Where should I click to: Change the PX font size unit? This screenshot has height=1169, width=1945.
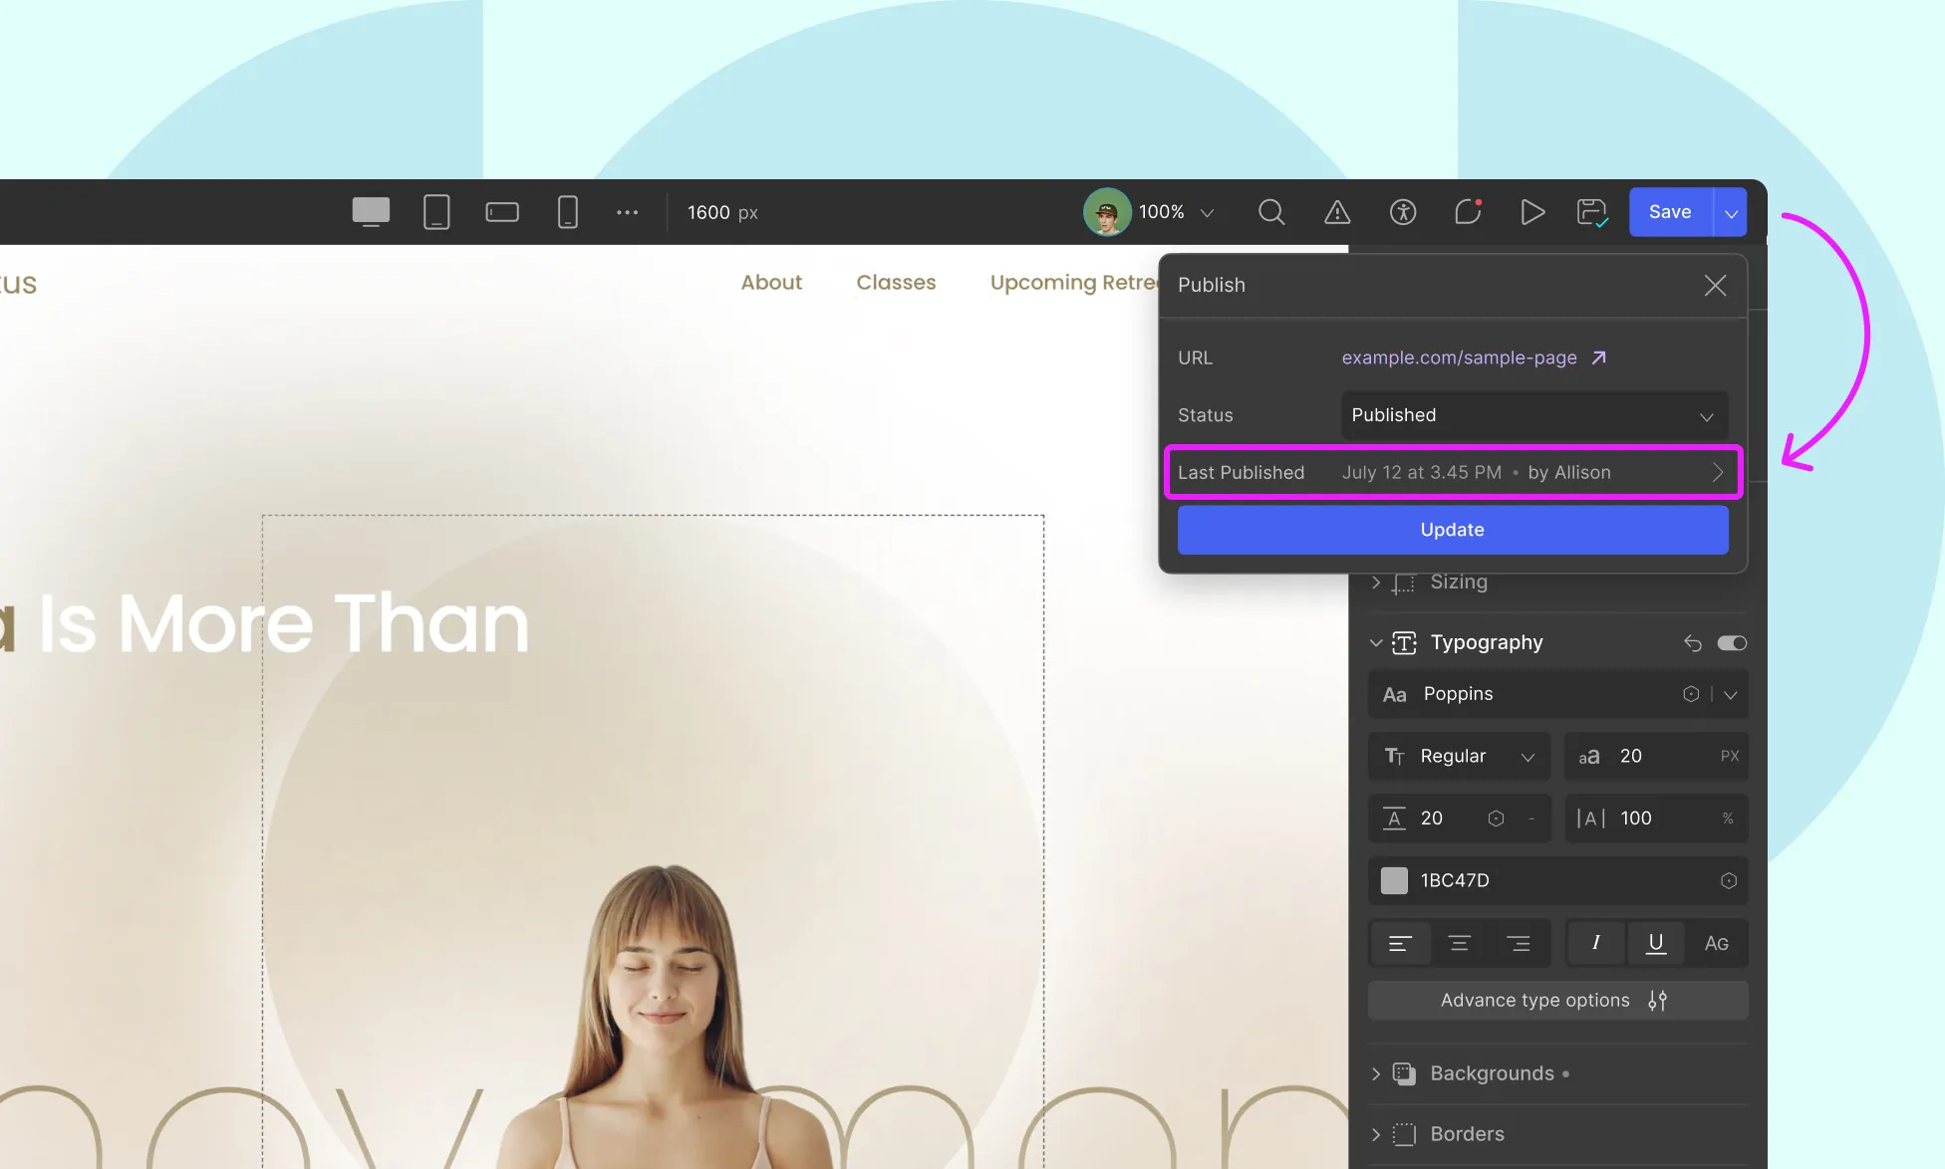1730,756
